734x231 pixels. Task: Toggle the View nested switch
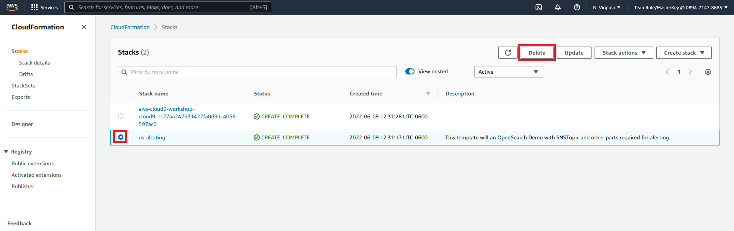pyautogui.click(x=410, y=71)
